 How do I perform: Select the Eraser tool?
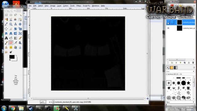point(11,43)
